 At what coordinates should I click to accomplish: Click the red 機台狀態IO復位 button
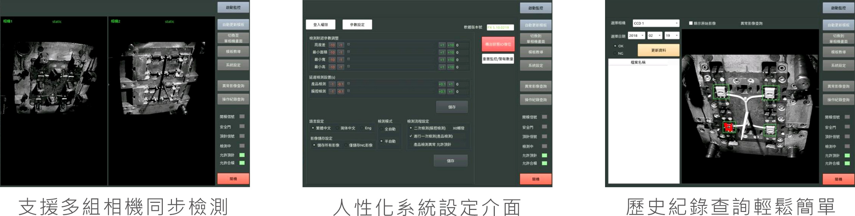[498, 44]
